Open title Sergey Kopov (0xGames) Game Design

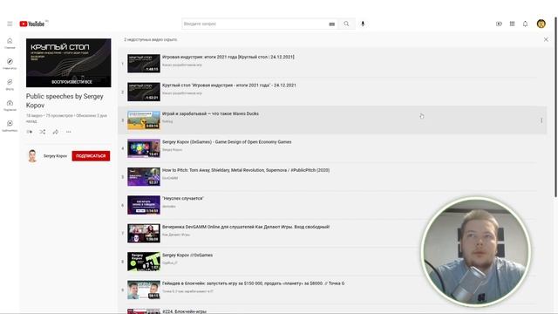(227, 141)
